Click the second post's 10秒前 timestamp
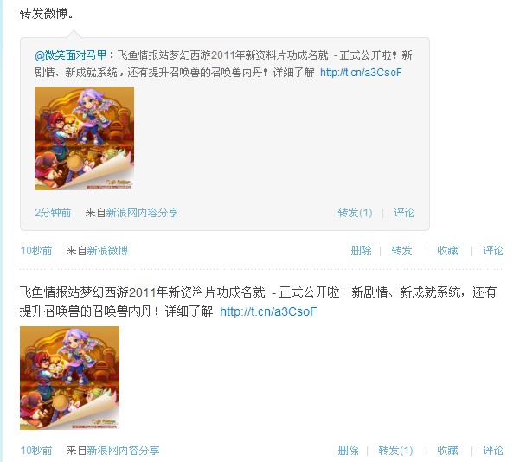The height and width of the screenshot is (462, 513). (x=36, y=451)
